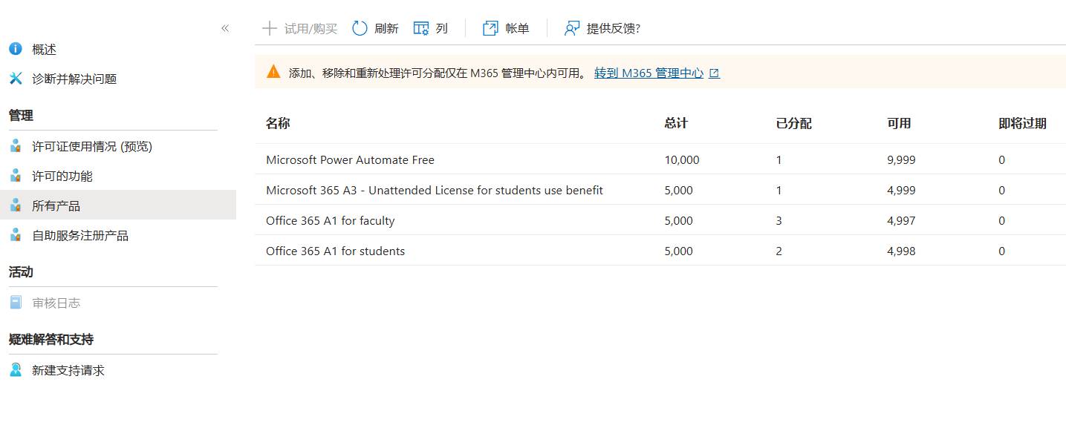Open the 帐单 billing icon

tap(490, 28)
